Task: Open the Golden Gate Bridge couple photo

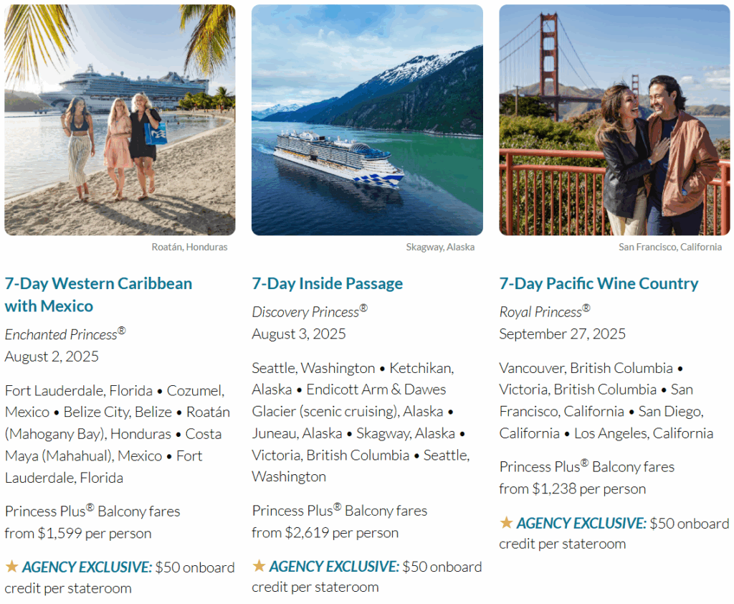Action: [614, 120]
